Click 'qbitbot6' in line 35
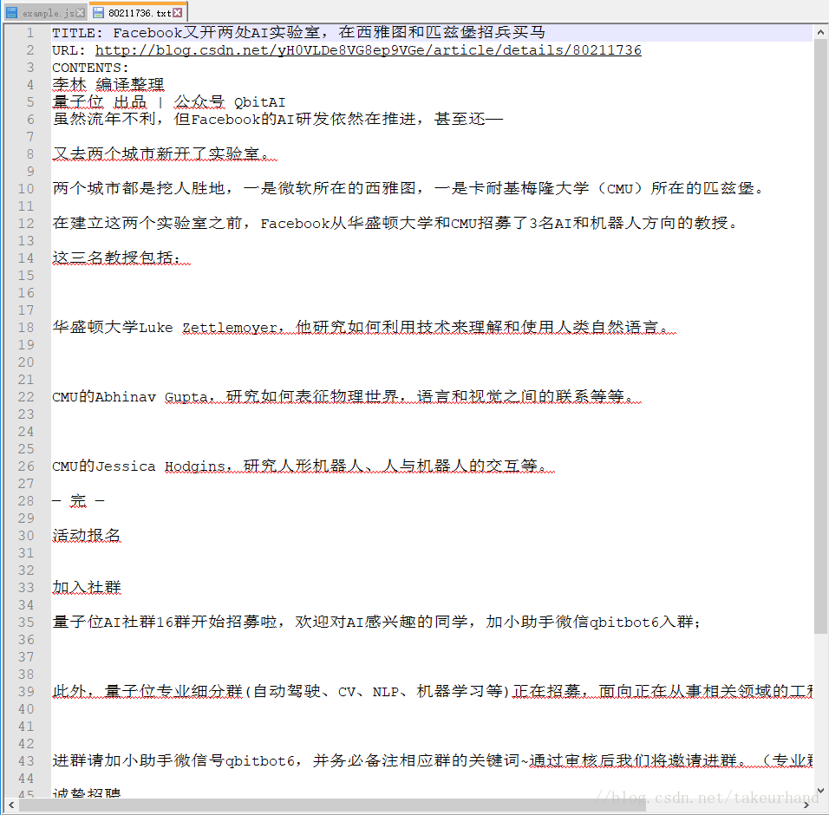 [623, 622]
